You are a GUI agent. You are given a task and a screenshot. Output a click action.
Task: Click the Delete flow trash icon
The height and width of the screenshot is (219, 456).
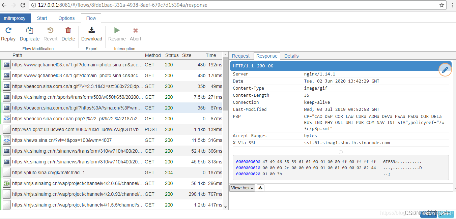point(68,30)
